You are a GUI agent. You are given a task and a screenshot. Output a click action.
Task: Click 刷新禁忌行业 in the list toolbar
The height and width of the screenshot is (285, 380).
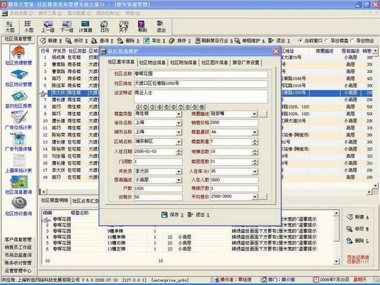214,40
